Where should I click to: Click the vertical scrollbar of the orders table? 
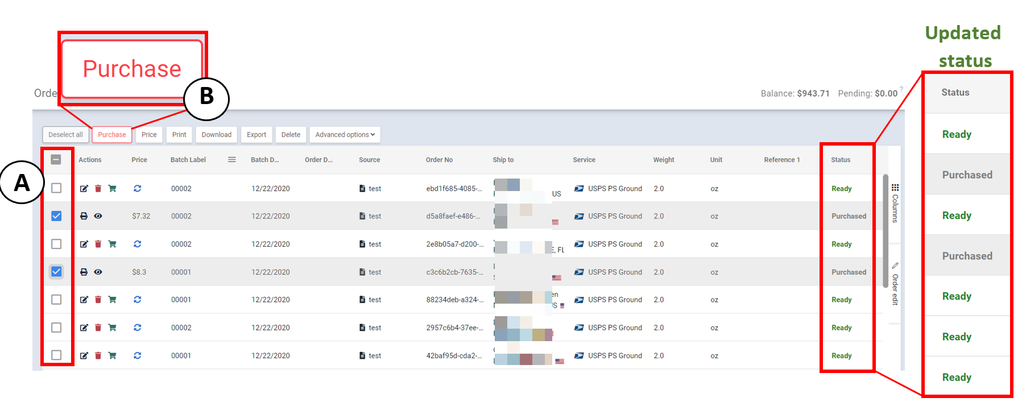tap(886, 230)
